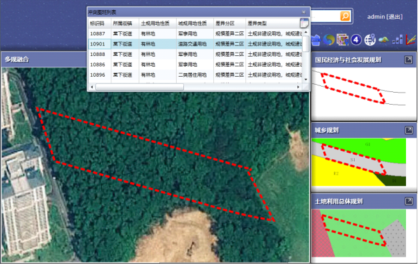Open the blue-green globe swirl tool
This screenshot has height=264, width=418.
point(329,40)
